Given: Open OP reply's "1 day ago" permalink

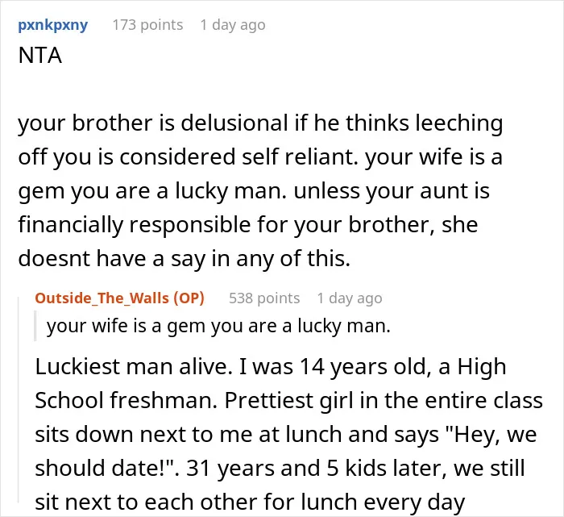Looking at the screenshot, I should 350,298.
